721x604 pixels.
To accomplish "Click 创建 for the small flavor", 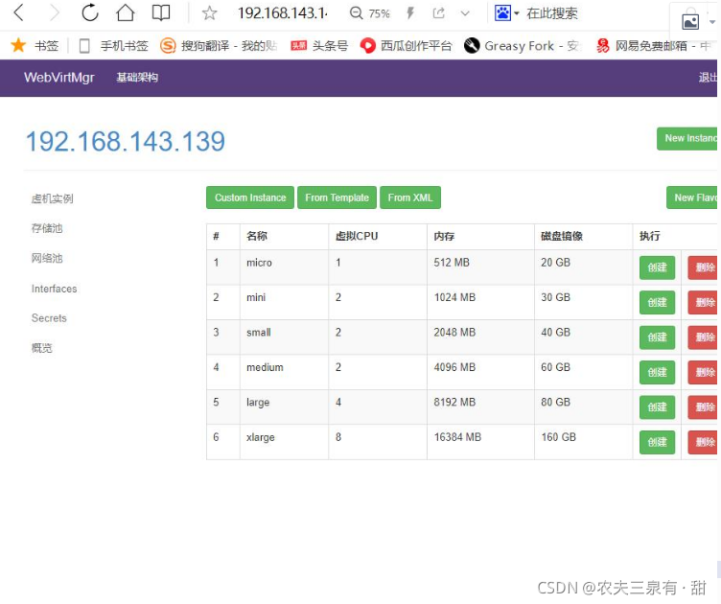I will (x=657, y=337).
